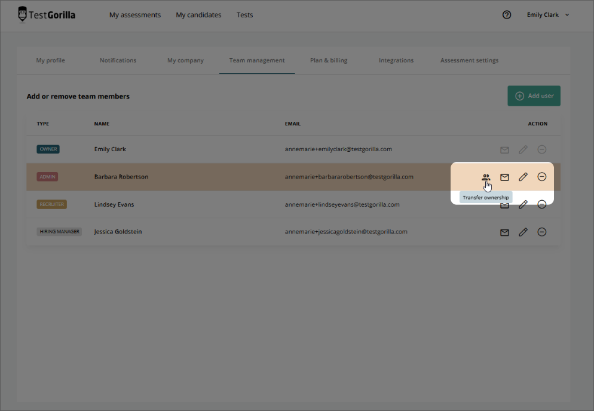
Task: Send email to Barbara Robertson via envelope icon
Action: 504,177
